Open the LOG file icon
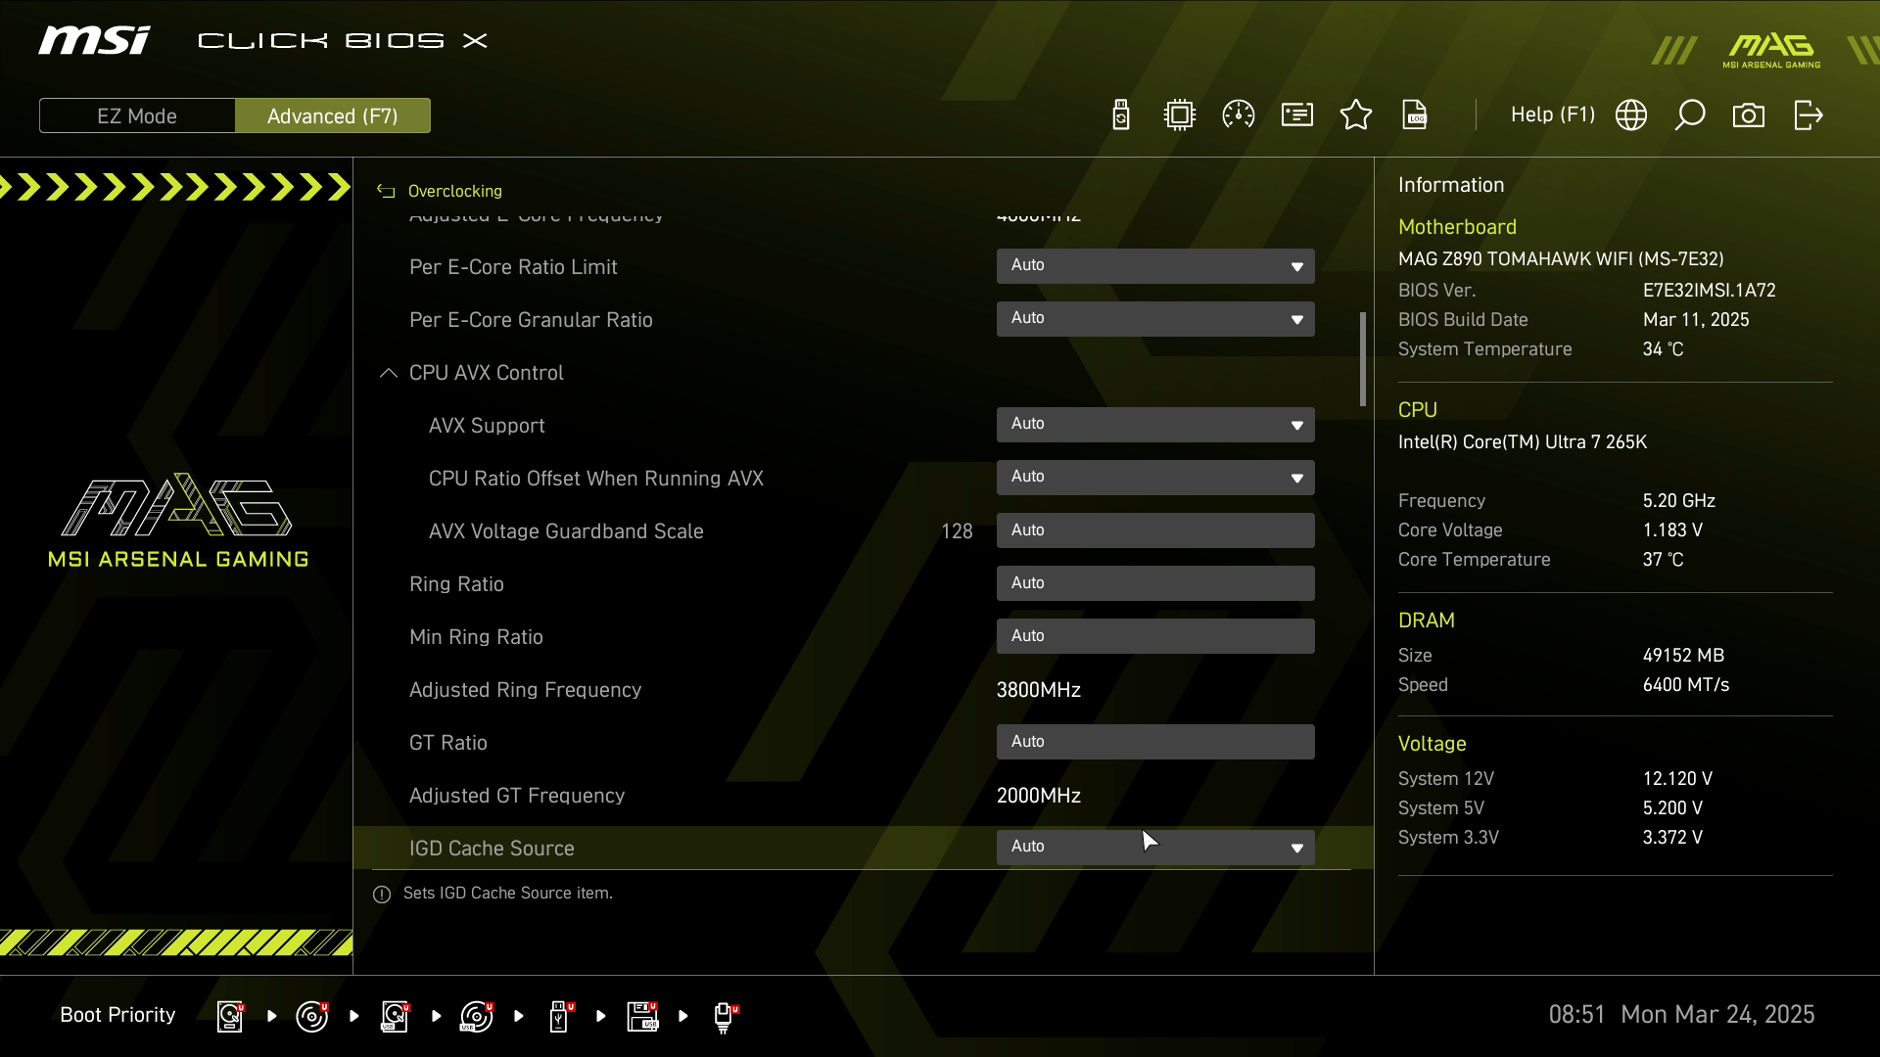The width and height of the screenshot is (1880, 1057). 1415,115
